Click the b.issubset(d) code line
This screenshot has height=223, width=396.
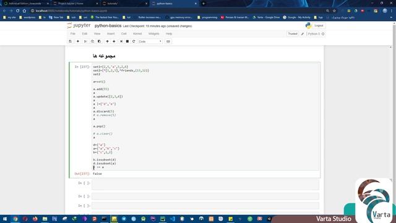(x=105, y=160)
